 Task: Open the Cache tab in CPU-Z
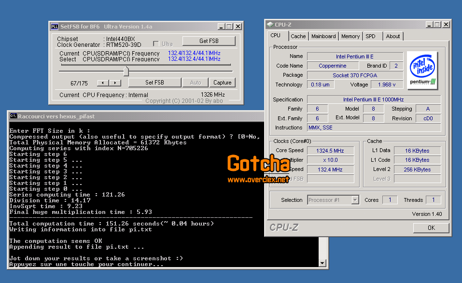point(298,36)
